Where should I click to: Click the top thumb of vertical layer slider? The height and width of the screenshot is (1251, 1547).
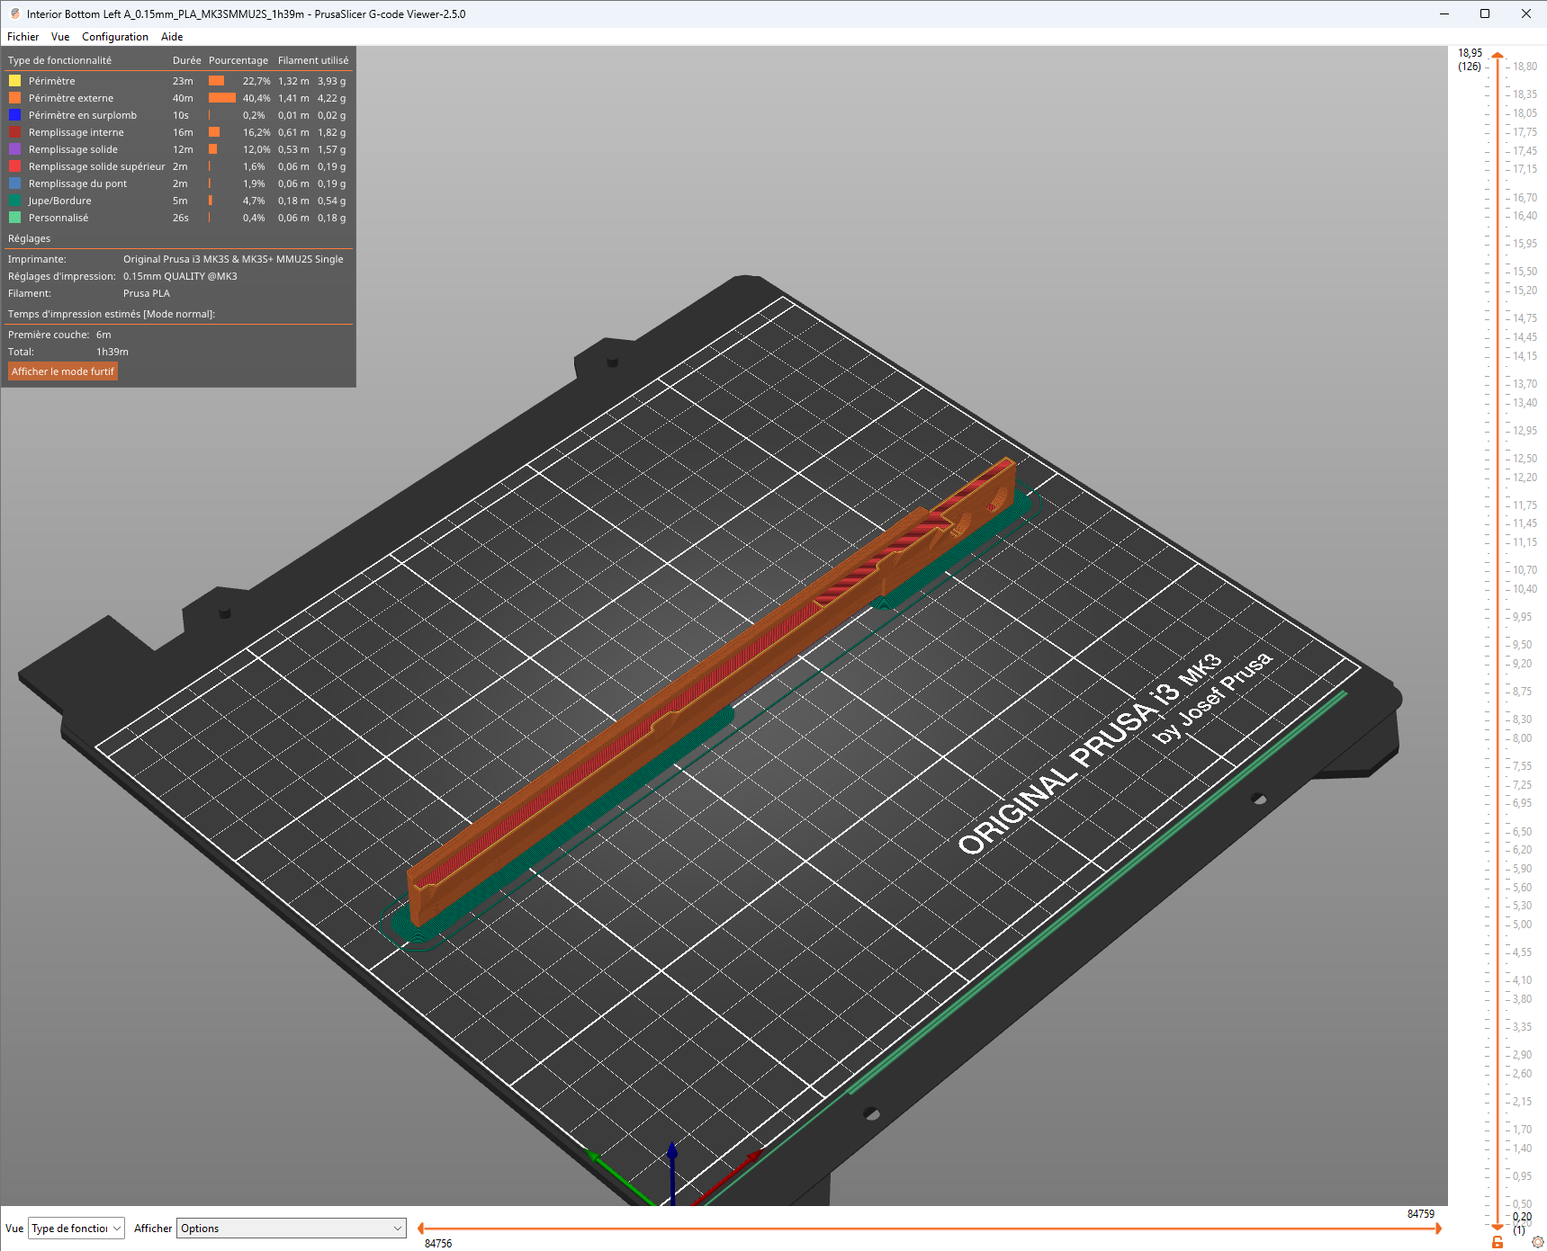[x=1498, y=56]
